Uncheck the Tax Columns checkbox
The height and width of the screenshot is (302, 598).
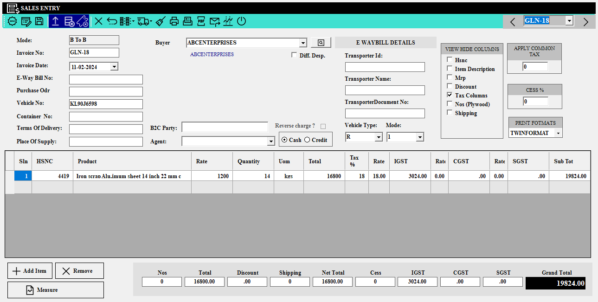point(450,95)
